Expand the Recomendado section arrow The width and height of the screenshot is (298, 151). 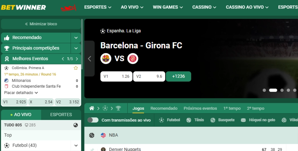click(x=76, y=37)
